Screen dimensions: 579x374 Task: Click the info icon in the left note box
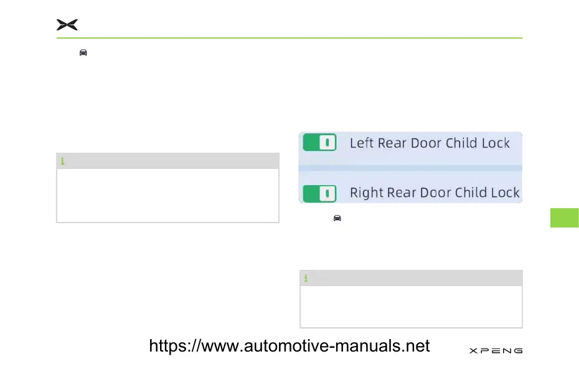pos(62,161)
